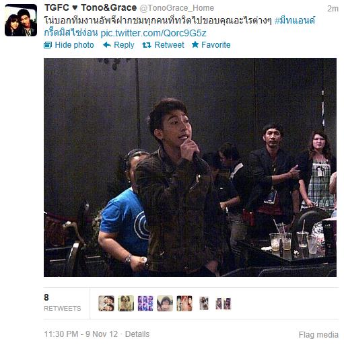Viewport: 344px width, 345px height.
Task: Open the TGFC ♥ Tono&Grace name
Action: tap(90, 8)
